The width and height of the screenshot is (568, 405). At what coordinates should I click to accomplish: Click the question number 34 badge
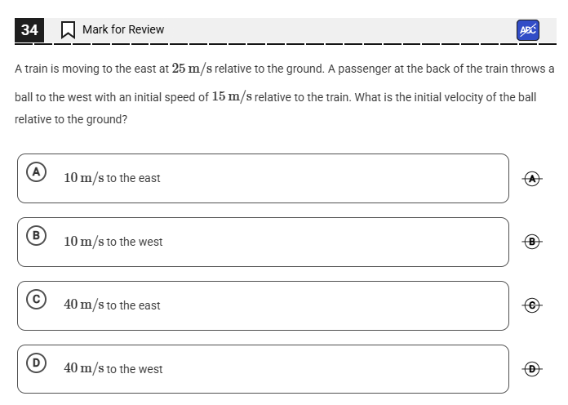pos(29,30)
